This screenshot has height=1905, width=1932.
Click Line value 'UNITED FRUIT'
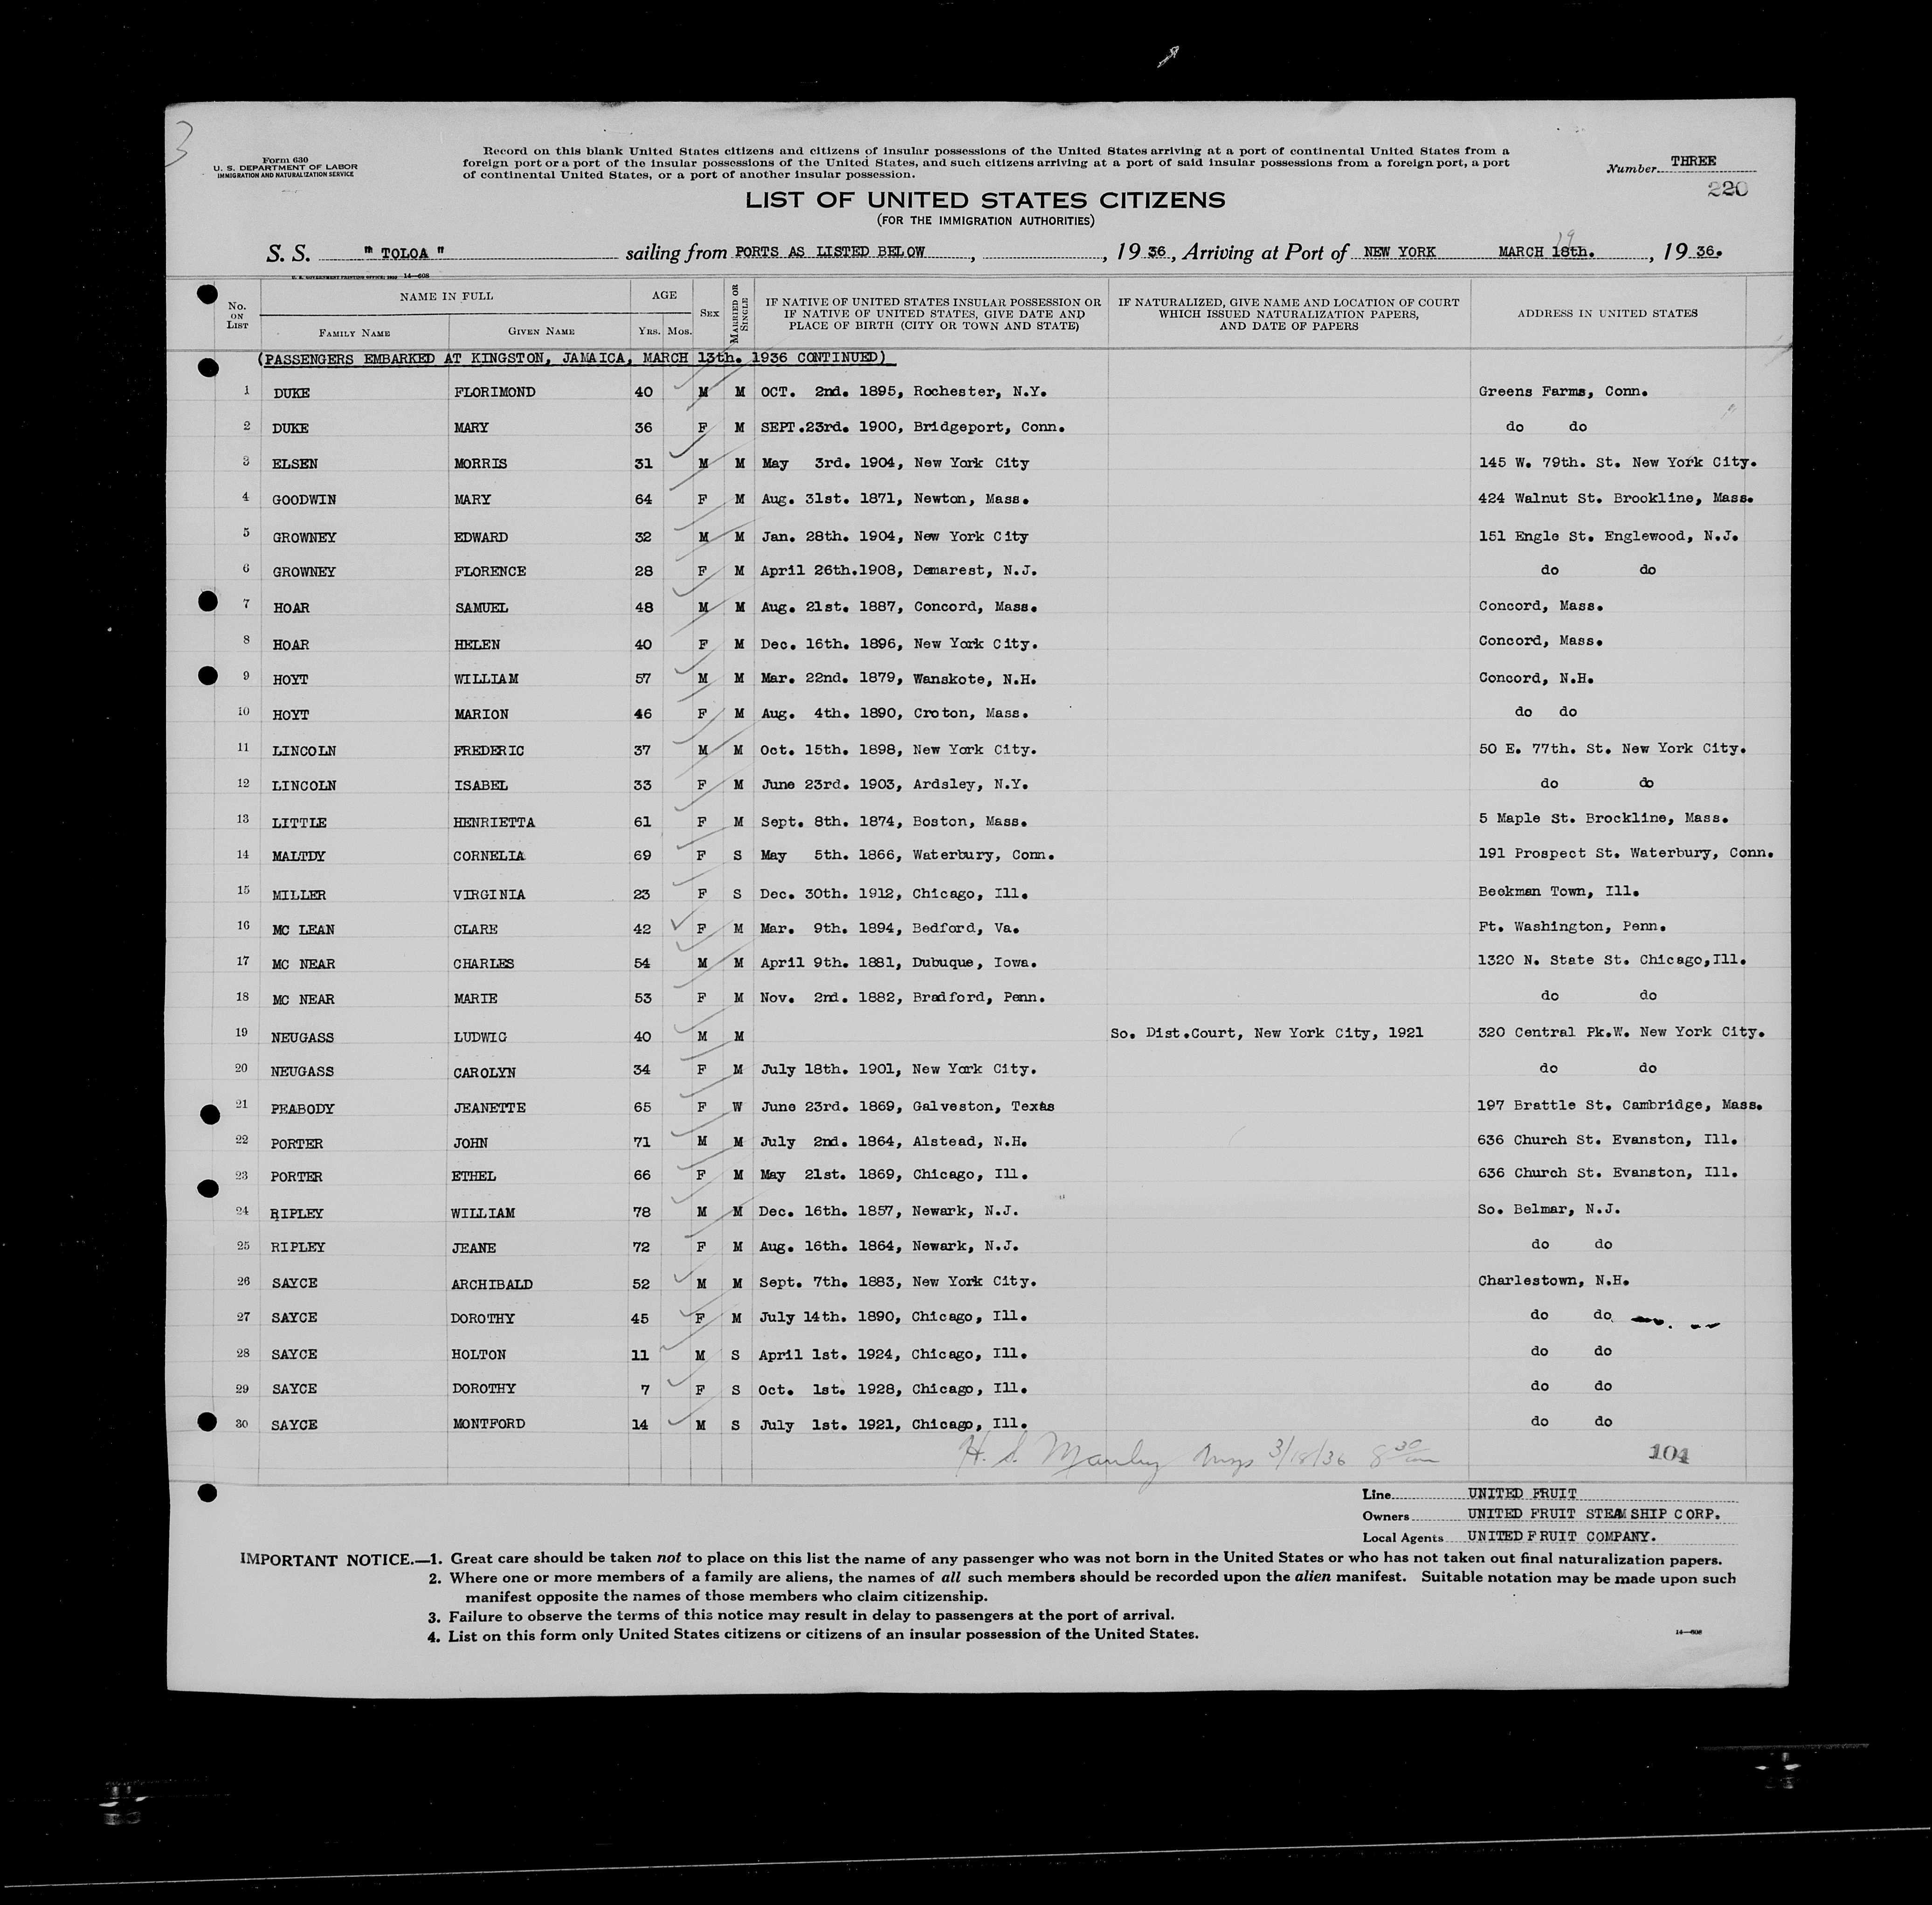[x=1522, y=1494]
